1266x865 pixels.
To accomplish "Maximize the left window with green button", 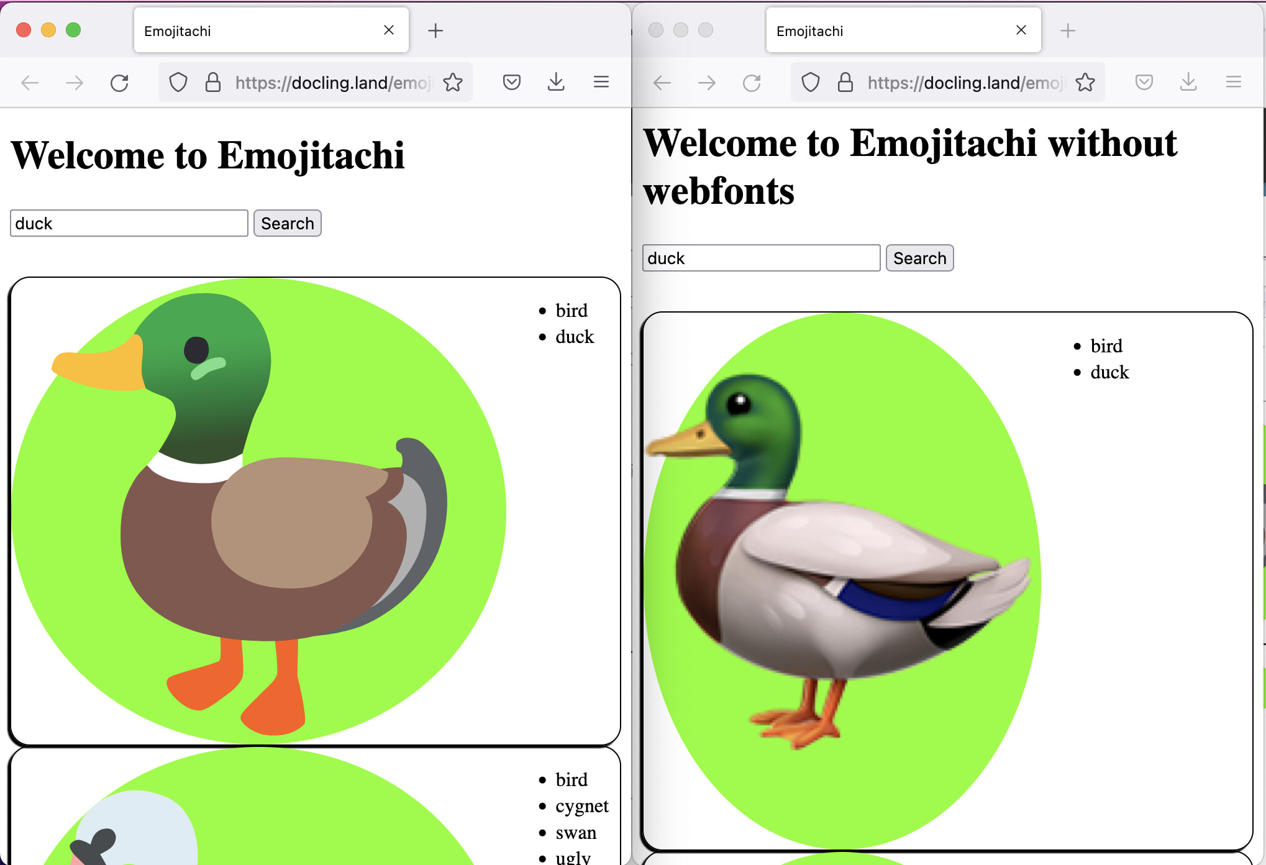I will pos(73,30).
